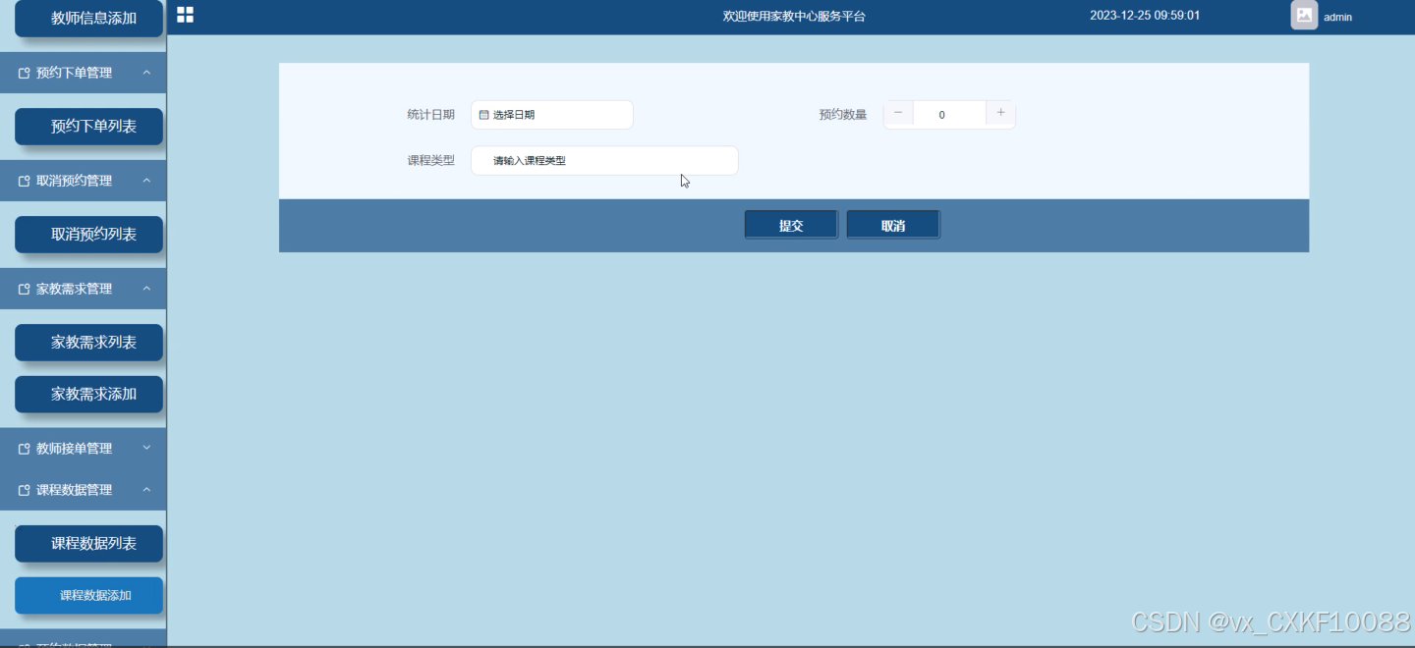Click icon beside 取消预约管理

point(25,181)
